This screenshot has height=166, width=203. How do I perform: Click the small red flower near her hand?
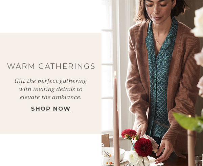click(129, 134)
